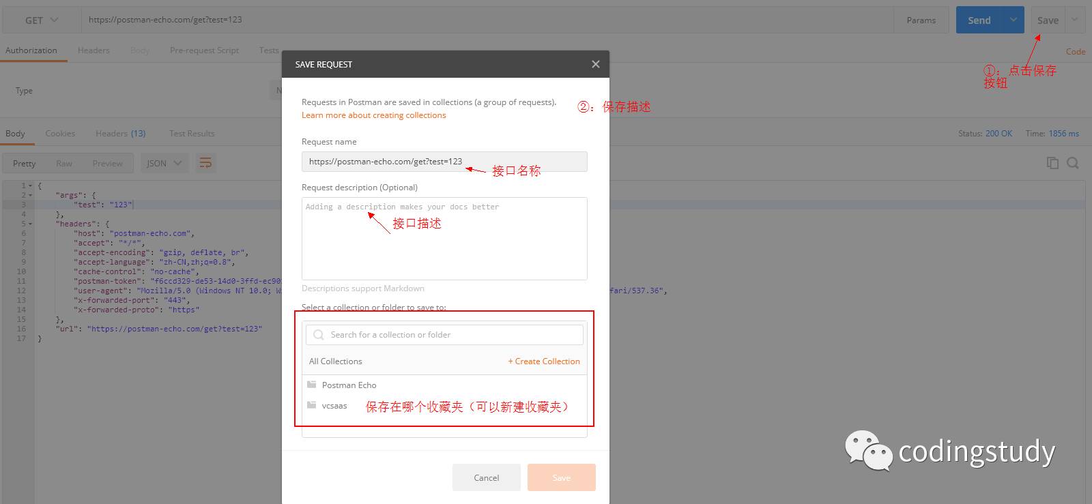Collapse the "args" JSON node on line 2
1092x504 pixels.
coord(30,195)
